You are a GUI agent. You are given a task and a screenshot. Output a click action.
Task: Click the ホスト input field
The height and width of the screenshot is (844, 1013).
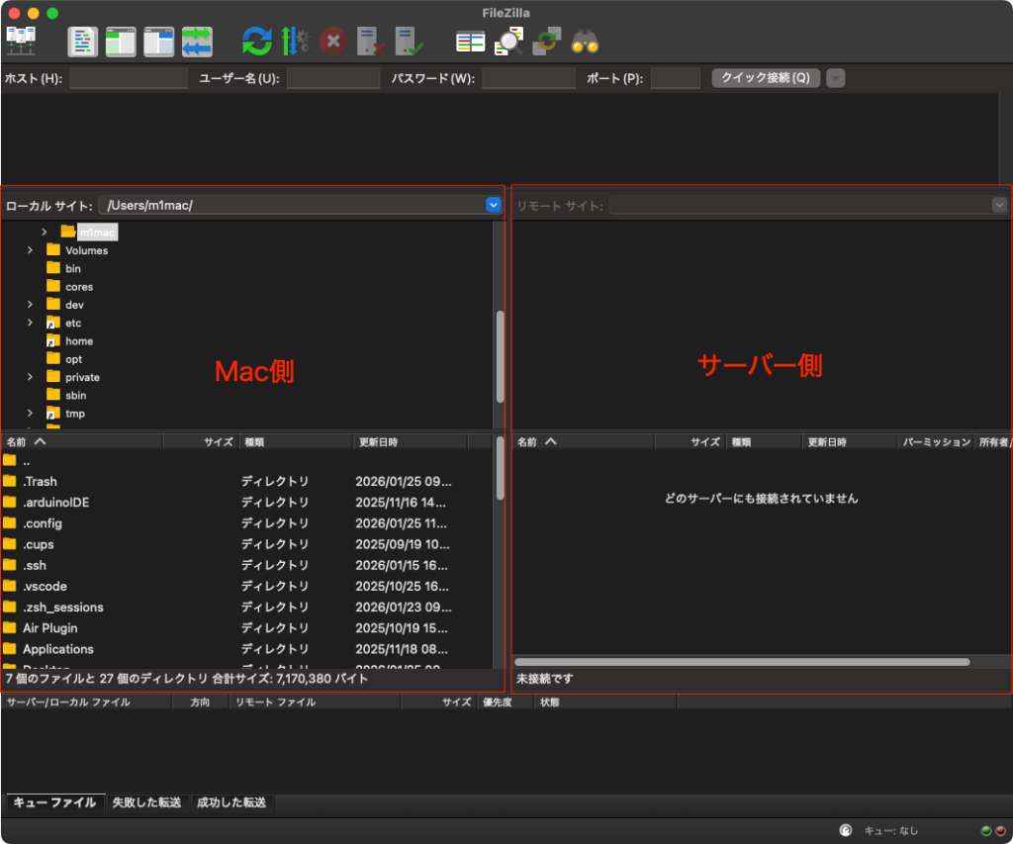128,78
